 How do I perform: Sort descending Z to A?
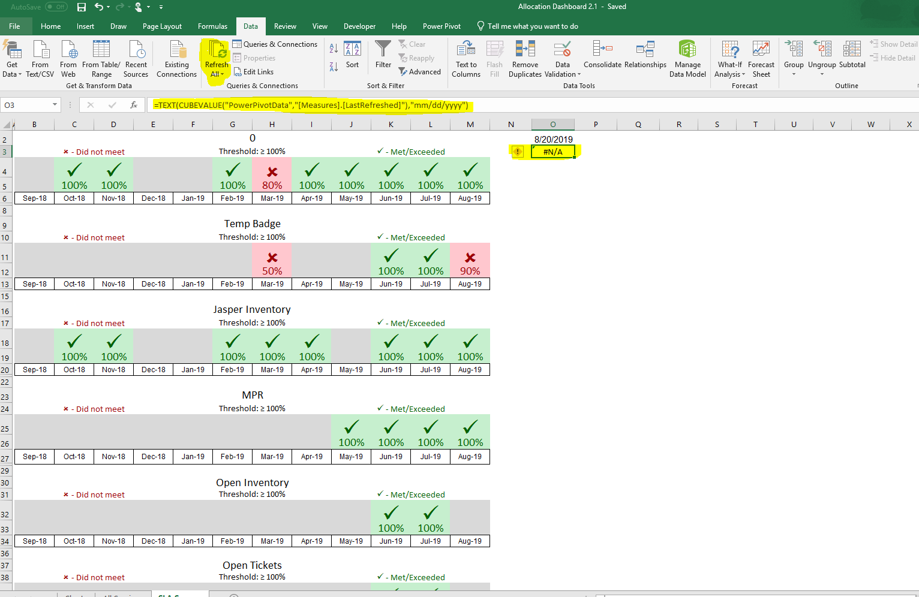(334, 67)
